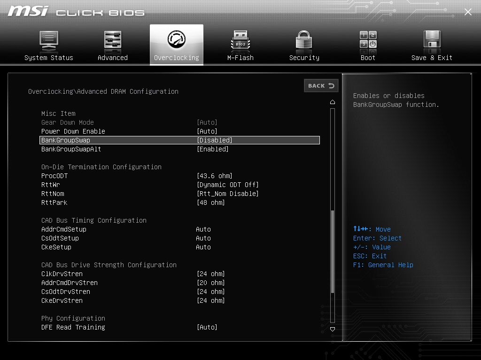Select the RttPark setting
481x360 pixels.
point(54,202)
